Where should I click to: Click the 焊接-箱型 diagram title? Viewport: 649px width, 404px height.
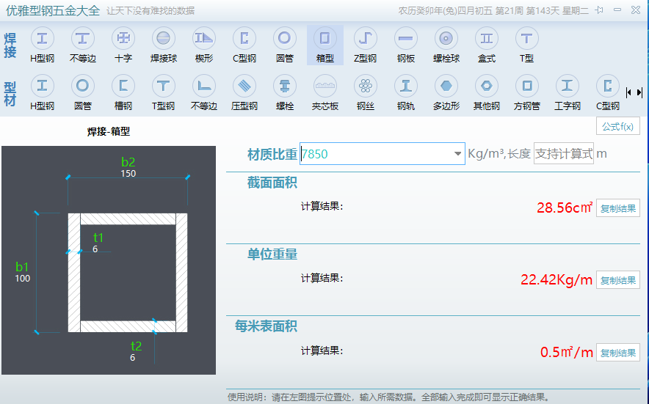click(x=109, y=131)
